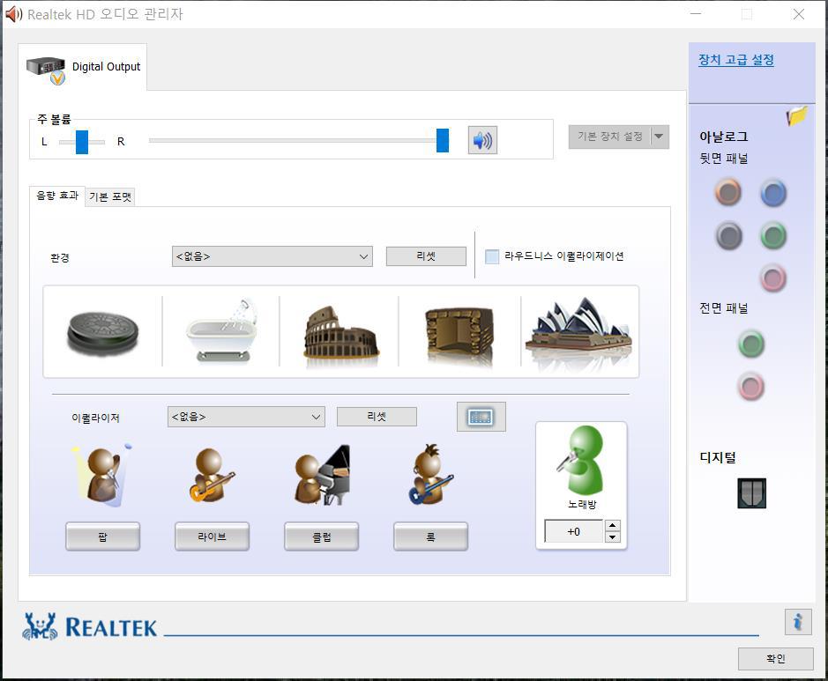The image size is (828, 681).
Task: Apply the 록 equalizer preset button
Action: [431, 537]
